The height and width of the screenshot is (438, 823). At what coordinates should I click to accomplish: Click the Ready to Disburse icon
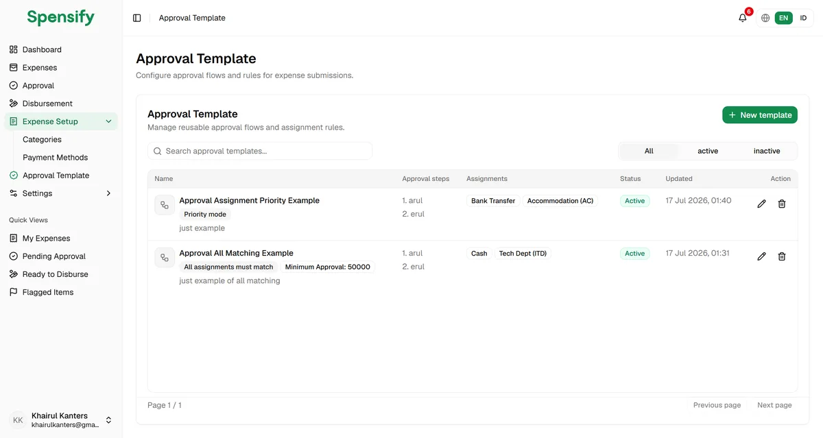point(14,274)
